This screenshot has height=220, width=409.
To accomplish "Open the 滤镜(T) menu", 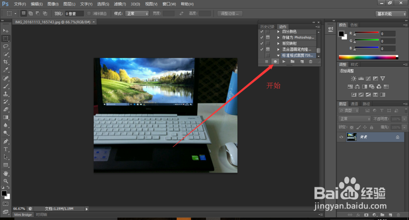I will click(120, 4).
